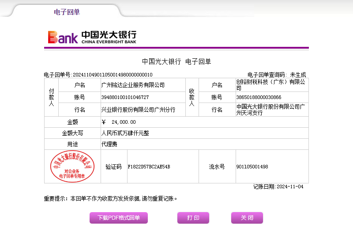Click the payee bank 中国光大银行股份有限公司广州天河支行

click(270, 110)
